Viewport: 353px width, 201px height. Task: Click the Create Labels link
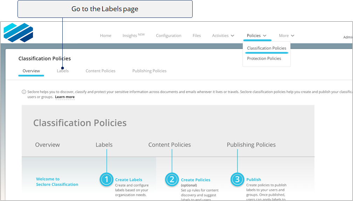pos(129,180)
